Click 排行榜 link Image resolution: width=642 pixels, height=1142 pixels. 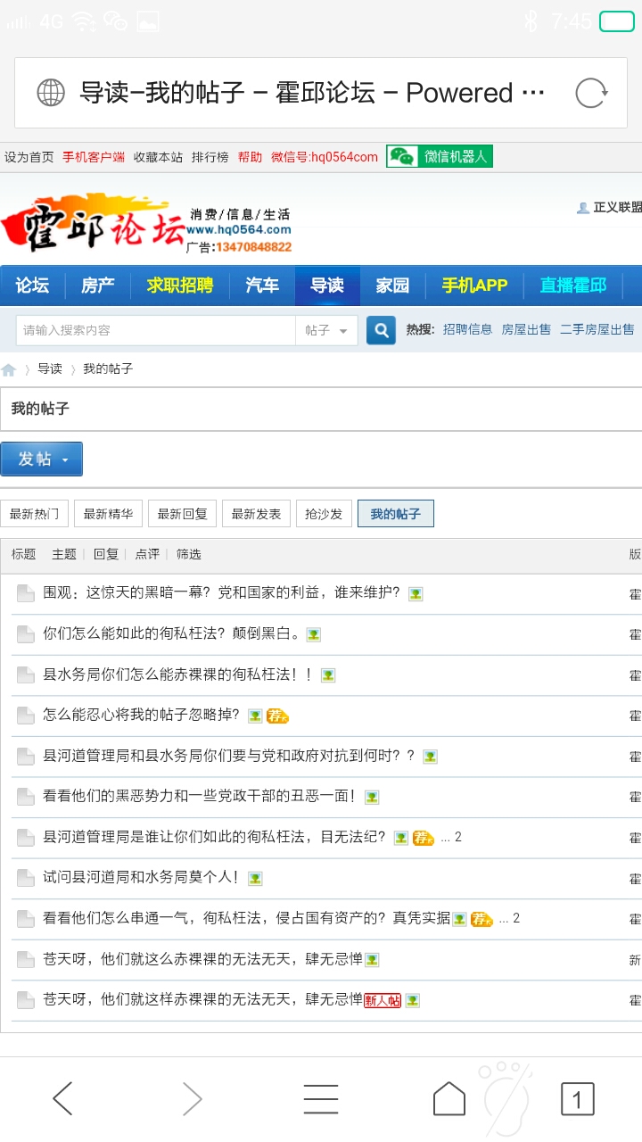pyautogui.click(x=210, y=157)
